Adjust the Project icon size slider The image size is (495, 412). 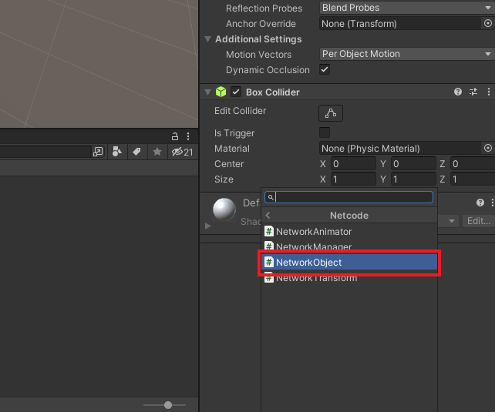(x=167, y=405)
